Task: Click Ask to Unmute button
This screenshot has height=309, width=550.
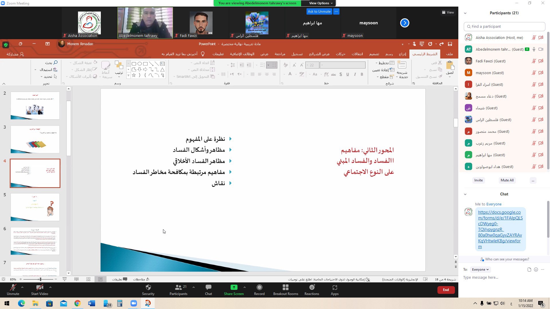Action: pyautogui.click(x=319, y=11)
